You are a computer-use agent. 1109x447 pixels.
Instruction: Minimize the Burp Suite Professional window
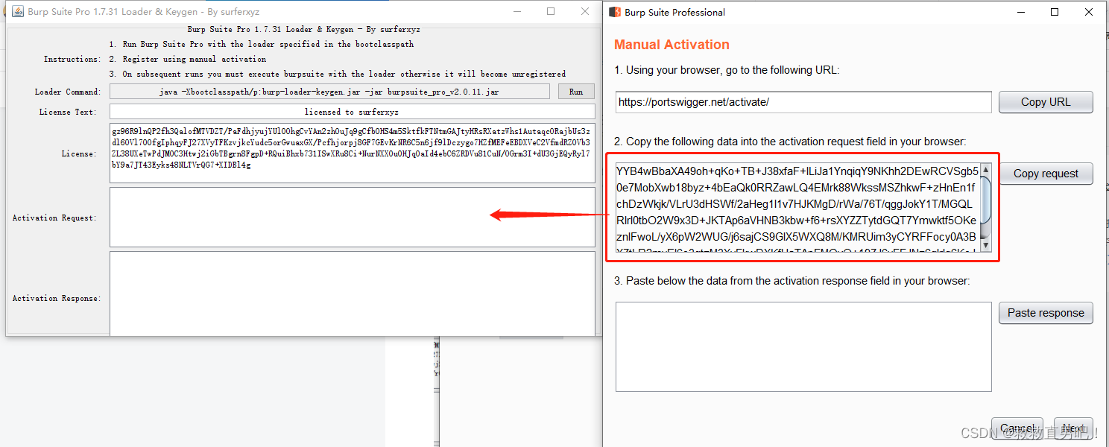pos(1020,12)
